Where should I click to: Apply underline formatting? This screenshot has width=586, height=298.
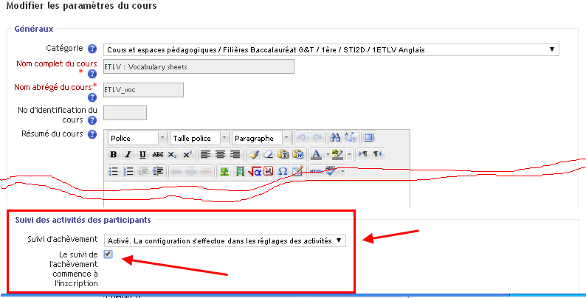pos(142,155)
